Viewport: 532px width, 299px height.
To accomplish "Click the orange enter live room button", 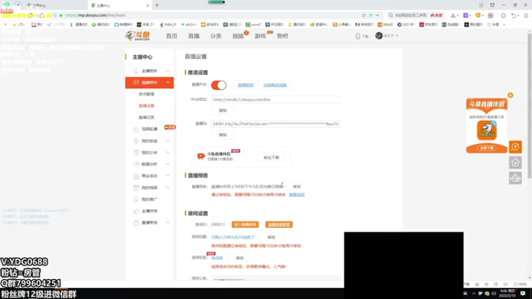I will (245, 225).
